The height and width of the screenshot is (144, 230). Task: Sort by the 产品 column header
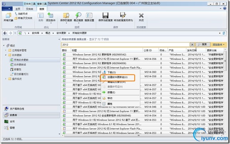pyautogui.click(x=177, y=50)
